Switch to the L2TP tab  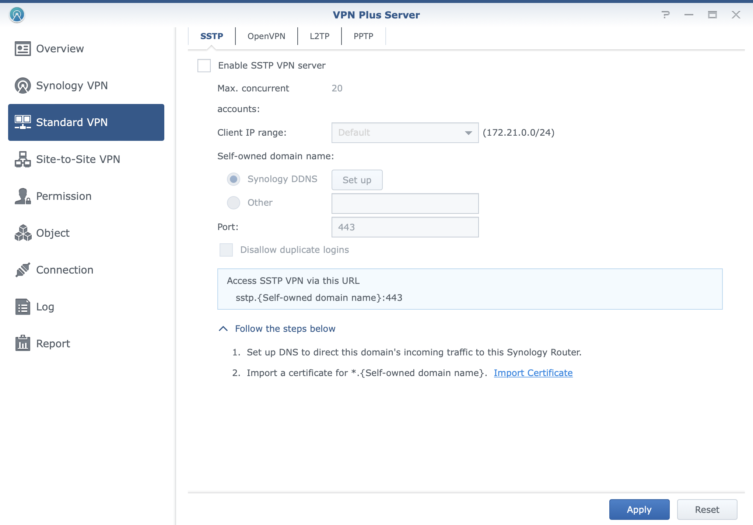pos(319,36)
